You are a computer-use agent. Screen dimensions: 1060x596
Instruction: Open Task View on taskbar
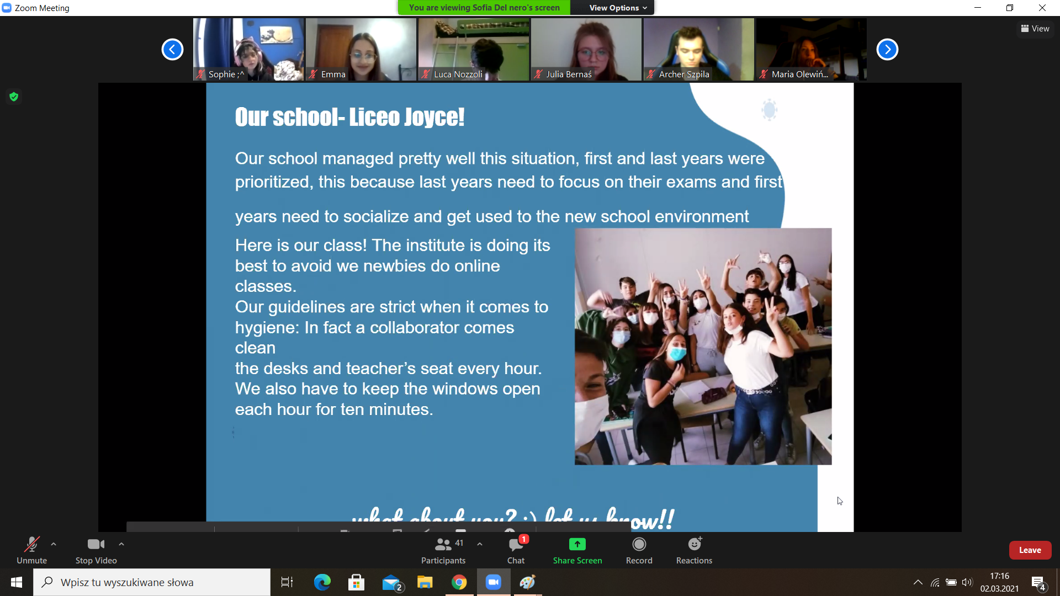(x=287, y=582)
